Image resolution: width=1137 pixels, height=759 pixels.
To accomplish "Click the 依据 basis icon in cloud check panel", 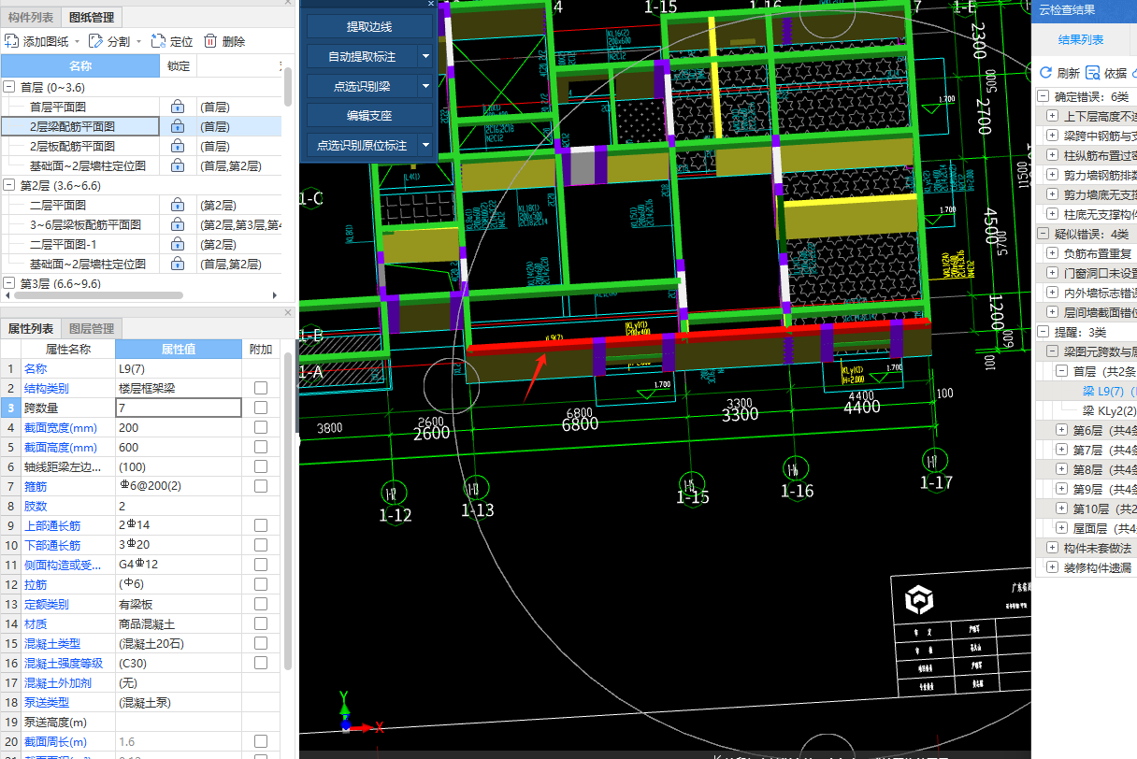I will [x=1092, y=73].
